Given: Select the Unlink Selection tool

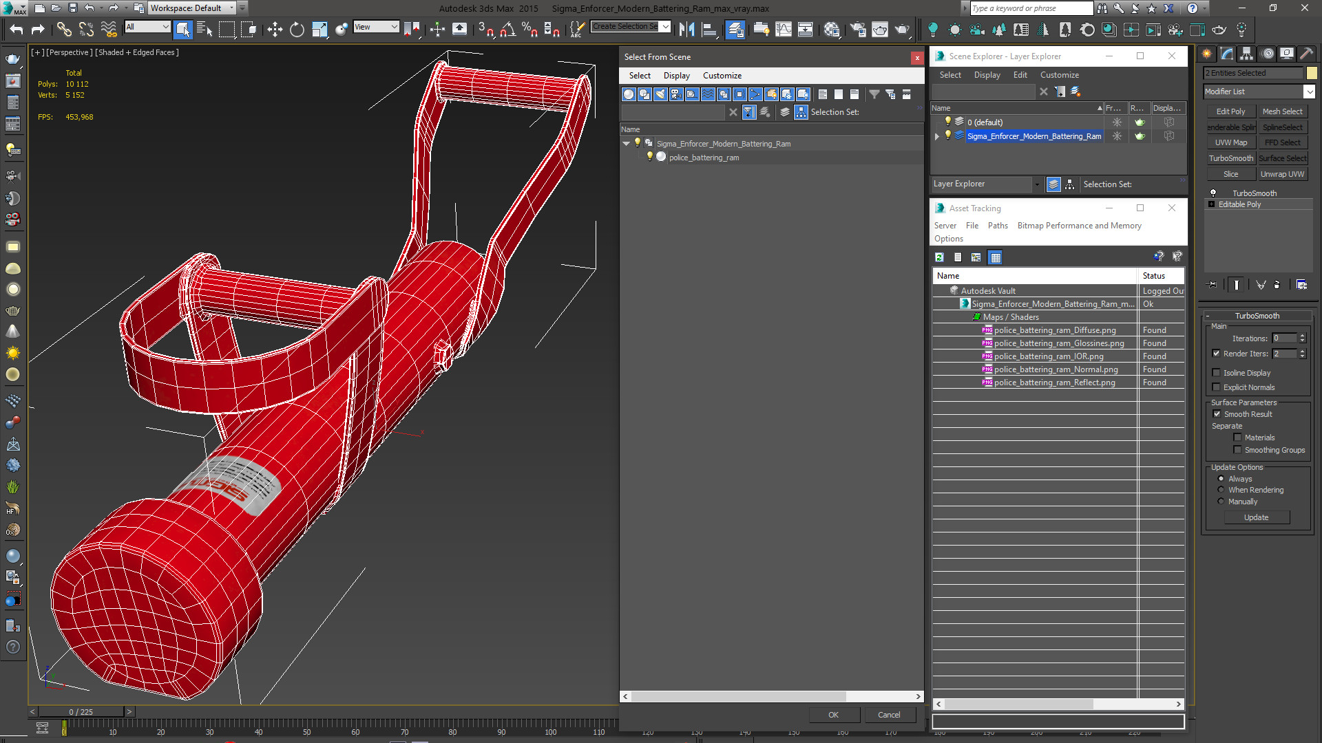Looking at the screenshot, I should (x=86, y=30).
